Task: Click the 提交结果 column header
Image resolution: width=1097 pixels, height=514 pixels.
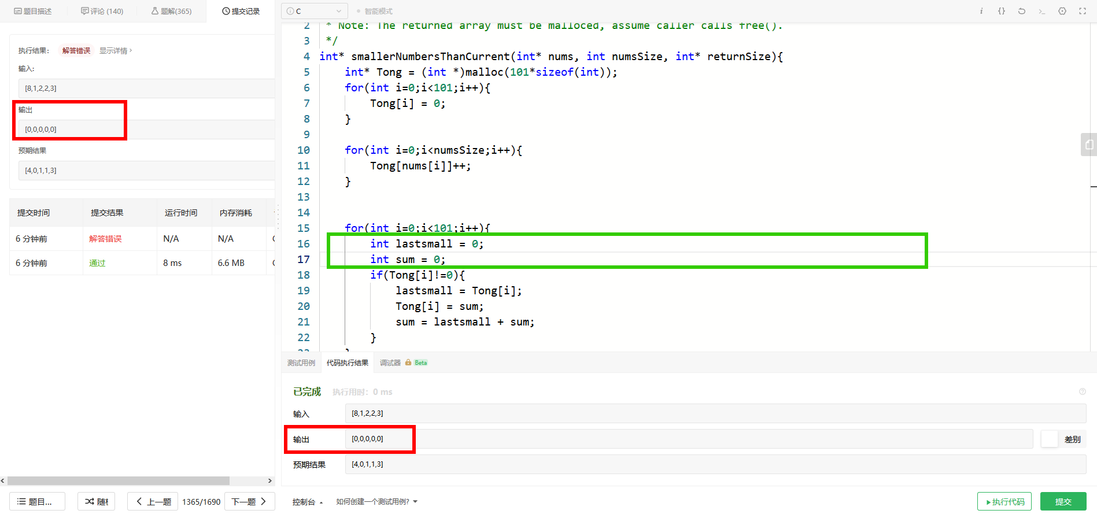Action: click(x=107, y=213)
